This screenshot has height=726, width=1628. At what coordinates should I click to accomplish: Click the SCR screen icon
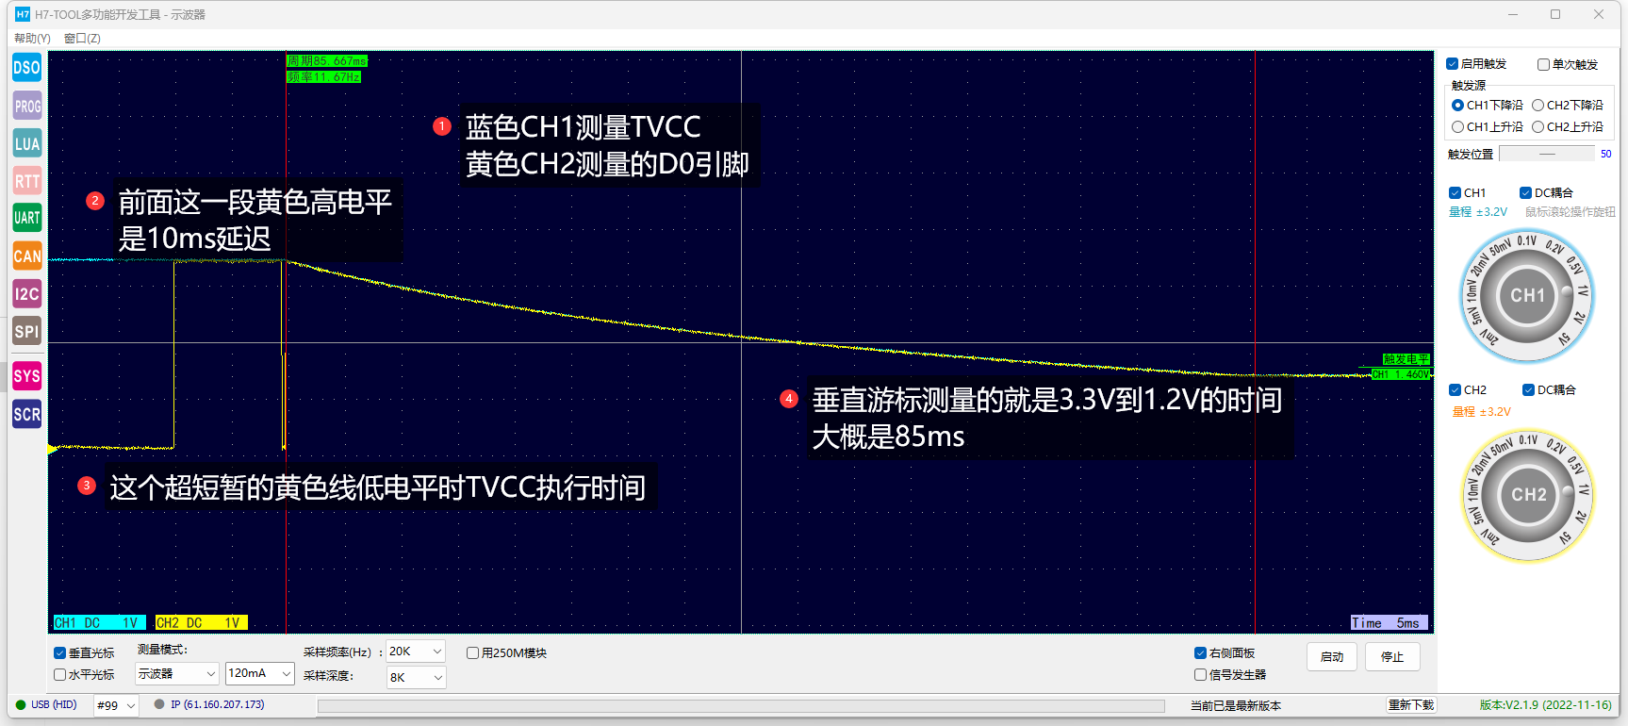coord(26,413)
